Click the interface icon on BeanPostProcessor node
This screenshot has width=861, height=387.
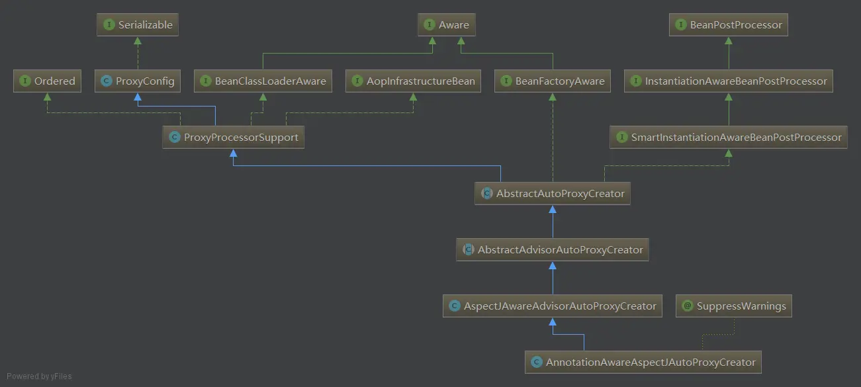(681, 25)
